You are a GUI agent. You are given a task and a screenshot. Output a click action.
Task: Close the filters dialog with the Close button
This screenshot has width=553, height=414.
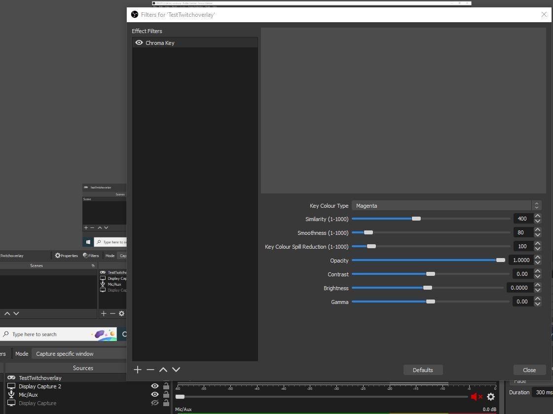pyautogui.click(x=529, y=370)
